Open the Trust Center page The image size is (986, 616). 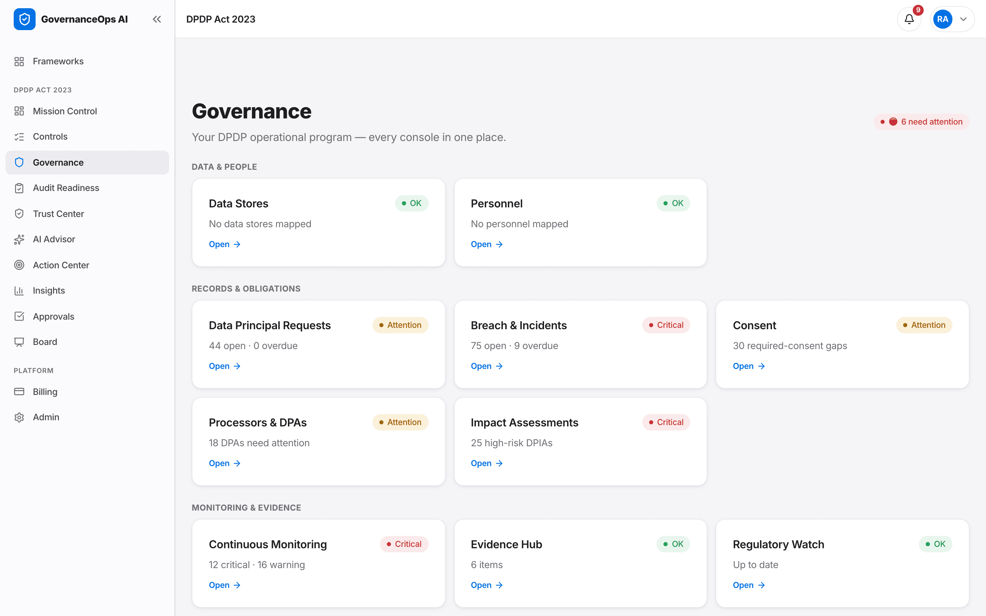[x=87, y=214]
